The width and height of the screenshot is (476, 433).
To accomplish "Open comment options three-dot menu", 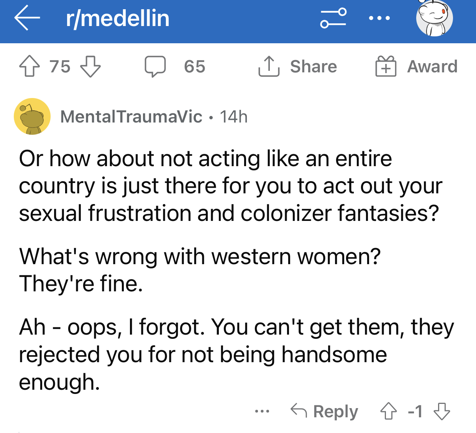I will [262, 412].
